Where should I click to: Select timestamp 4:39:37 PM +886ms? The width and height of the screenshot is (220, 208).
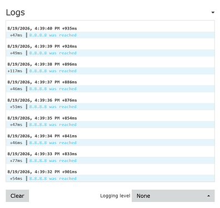pyautogui.click(x=42, y=82)
